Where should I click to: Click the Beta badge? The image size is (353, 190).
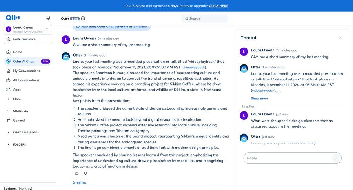pos(75,18)
